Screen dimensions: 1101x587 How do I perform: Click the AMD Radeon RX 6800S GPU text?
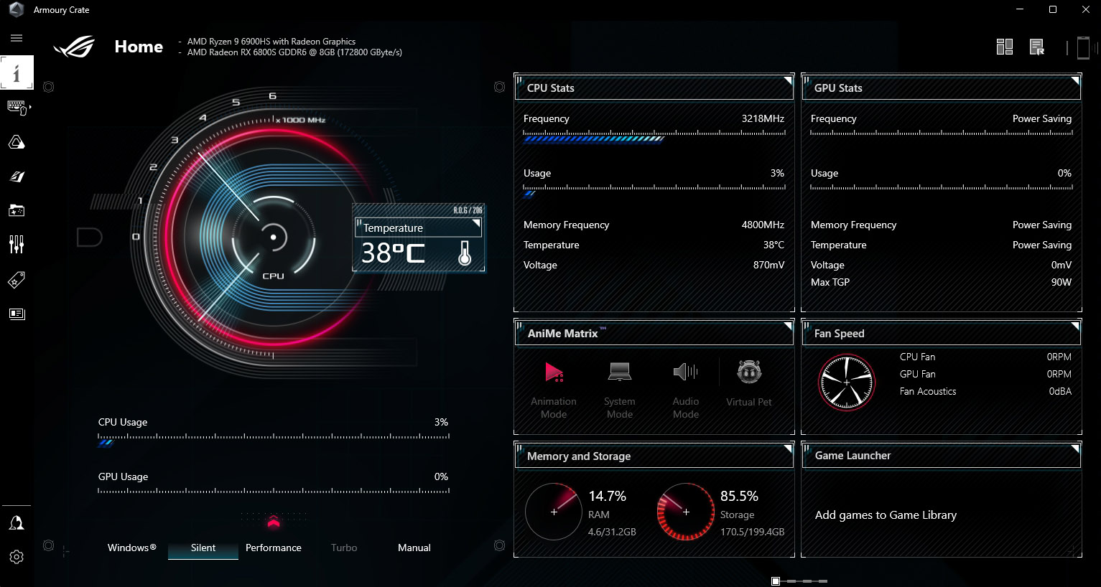tap(294, 52)
